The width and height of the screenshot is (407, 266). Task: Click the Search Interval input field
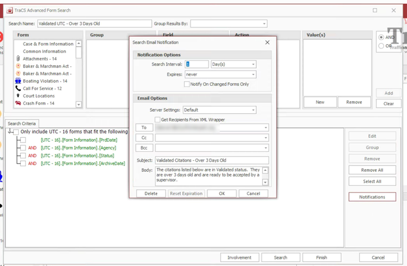point(197,64)
